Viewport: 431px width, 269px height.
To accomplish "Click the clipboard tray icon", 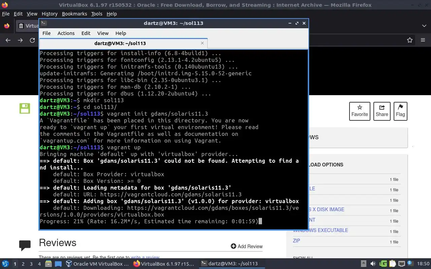I will 393,264.
